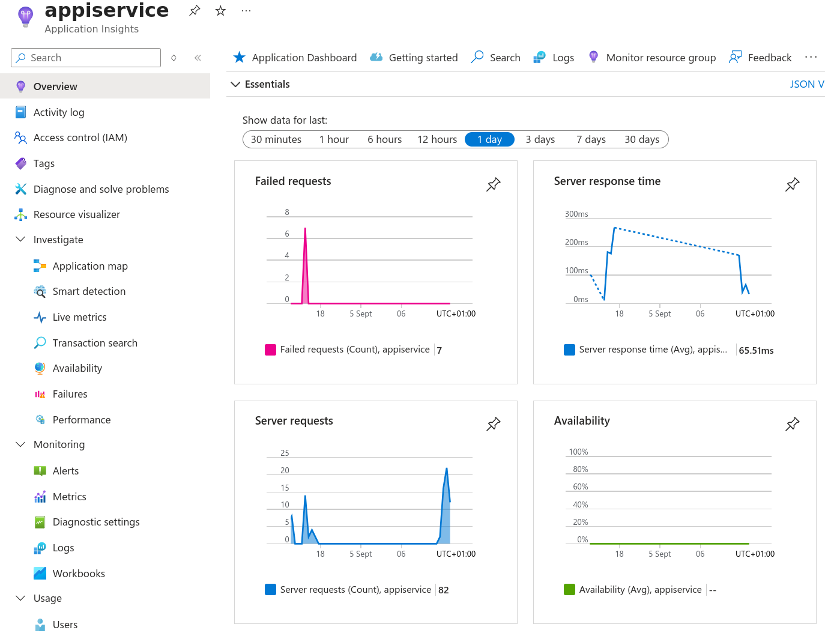Viewport: 825px width, 636px height.
Task: Open Transaction search
Action: coord(95,343)
